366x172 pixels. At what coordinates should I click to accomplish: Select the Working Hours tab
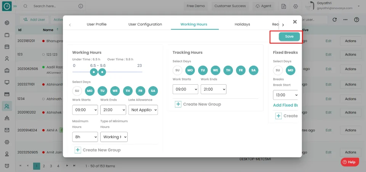click(x=194, y=24)
